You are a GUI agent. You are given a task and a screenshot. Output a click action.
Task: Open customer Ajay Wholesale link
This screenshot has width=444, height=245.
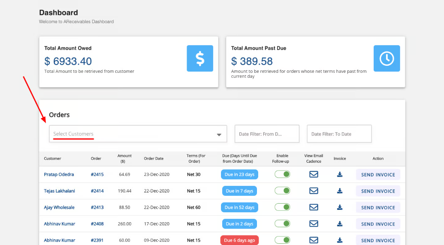(59, 207)
